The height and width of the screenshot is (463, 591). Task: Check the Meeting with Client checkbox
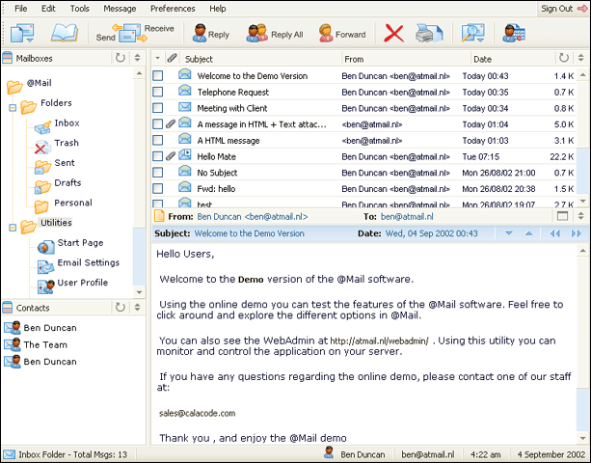(157, 108)
